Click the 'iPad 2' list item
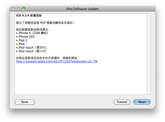165x122 pixels. pos(22,40)
